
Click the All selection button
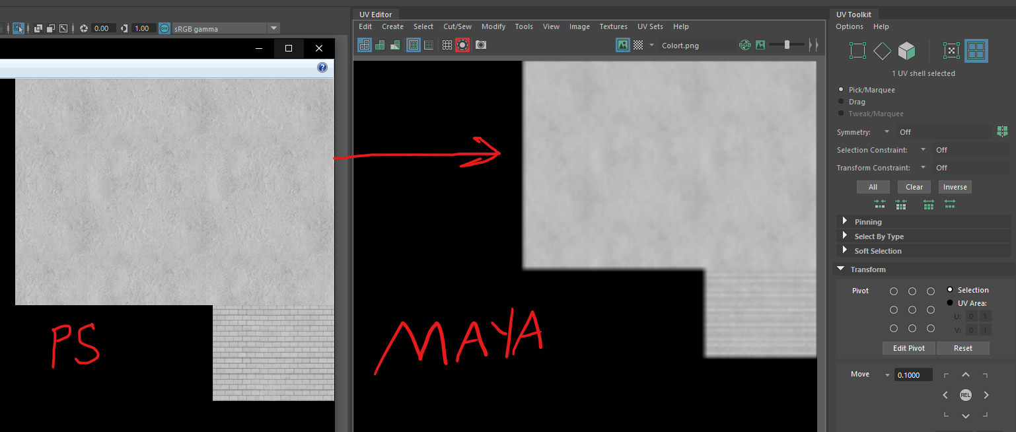tap(873, 187)
